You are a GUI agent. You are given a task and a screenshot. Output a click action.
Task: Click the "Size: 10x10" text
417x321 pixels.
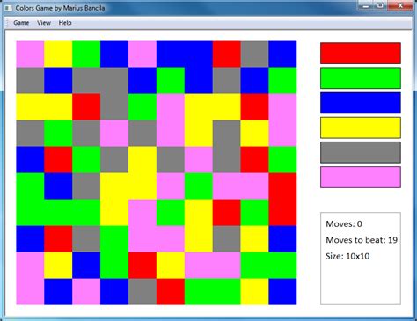(x=347, y=256)
